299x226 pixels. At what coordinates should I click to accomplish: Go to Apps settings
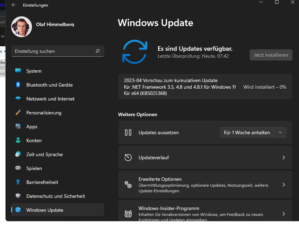point(58,127)
